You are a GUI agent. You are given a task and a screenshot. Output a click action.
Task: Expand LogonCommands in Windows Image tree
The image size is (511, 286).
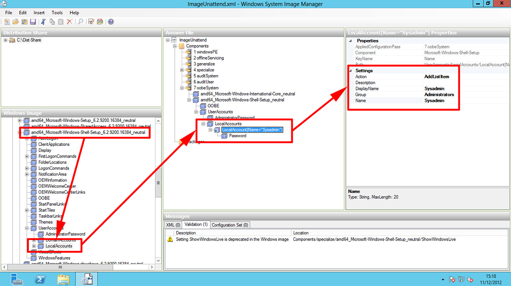(27, 169)
